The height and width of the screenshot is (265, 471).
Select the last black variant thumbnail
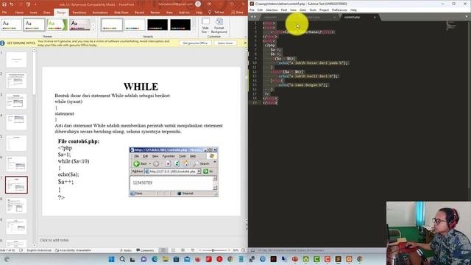click(180, 24)
